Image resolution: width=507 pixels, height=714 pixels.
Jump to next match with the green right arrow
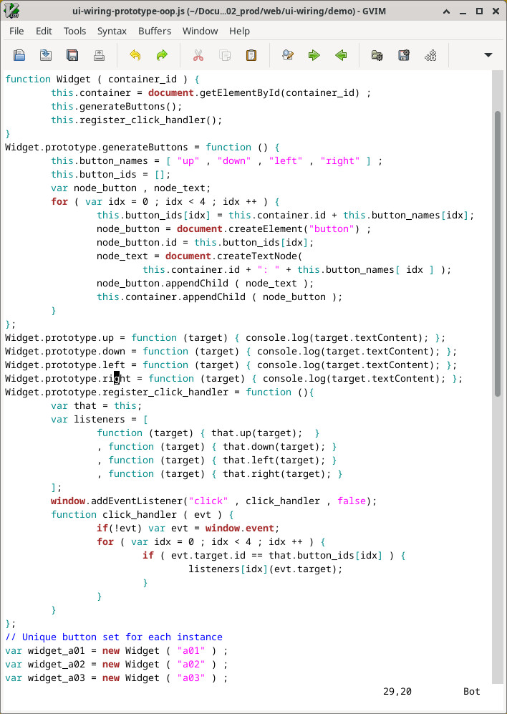coord(314,55)
